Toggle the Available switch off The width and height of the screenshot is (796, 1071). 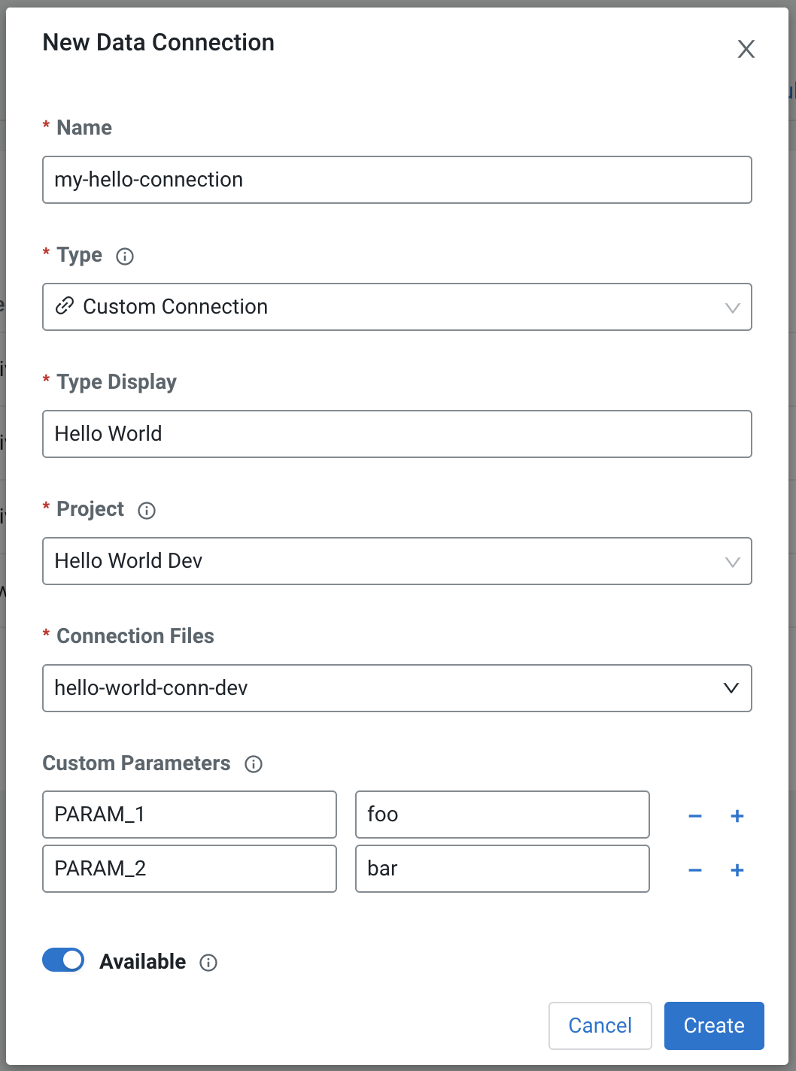(63, 960)
